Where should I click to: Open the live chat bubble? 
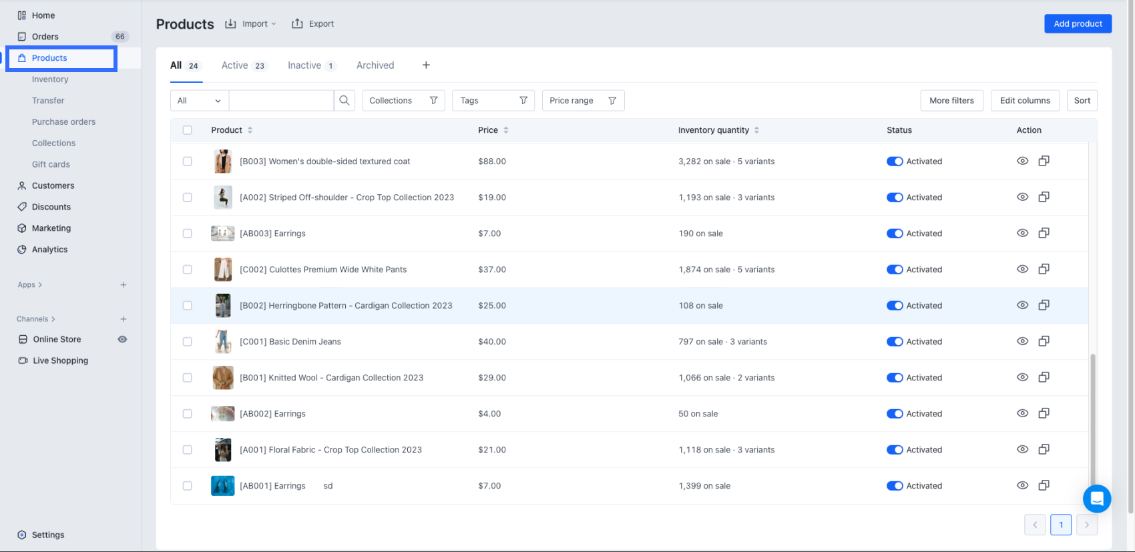click(x=1096, y=498)
